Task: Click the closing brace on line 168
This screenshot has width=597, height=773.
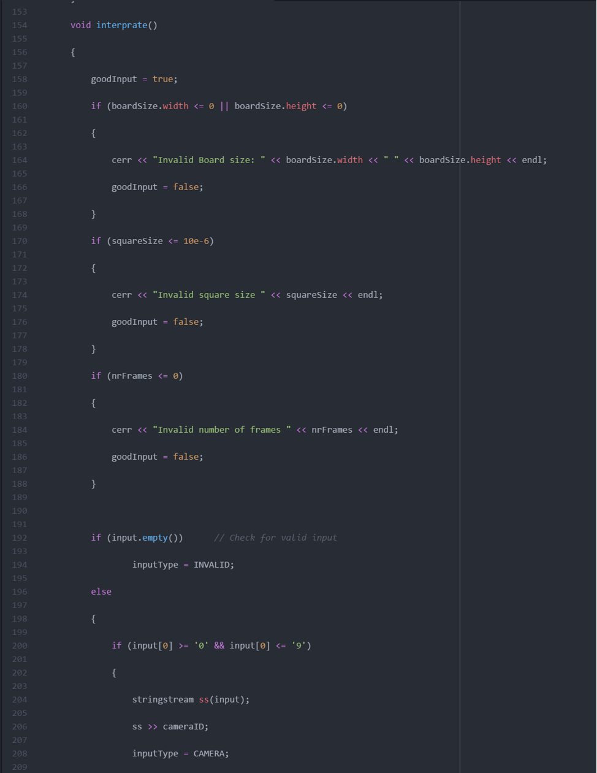Action: pos(94,214)
